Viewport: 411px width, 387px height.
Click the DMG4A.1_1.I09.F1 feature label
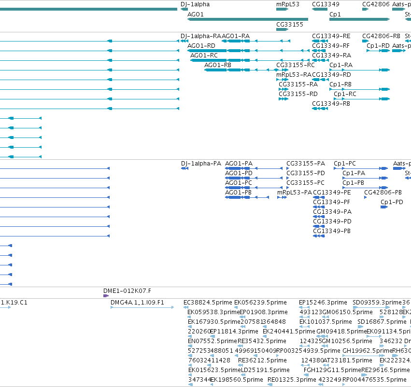coord(137,303)
